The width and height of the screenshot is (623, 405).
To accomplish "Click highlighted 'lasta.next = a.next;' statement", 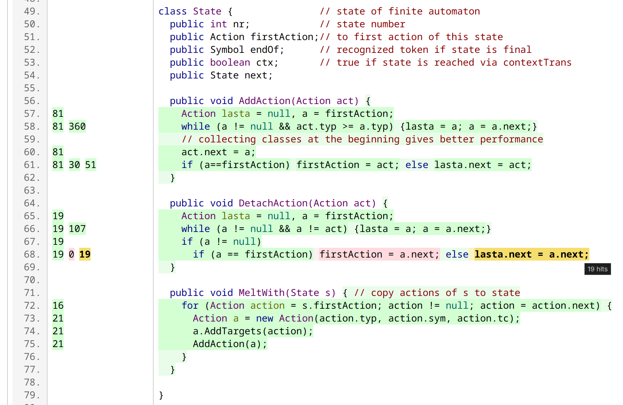I will pos(532,255).
